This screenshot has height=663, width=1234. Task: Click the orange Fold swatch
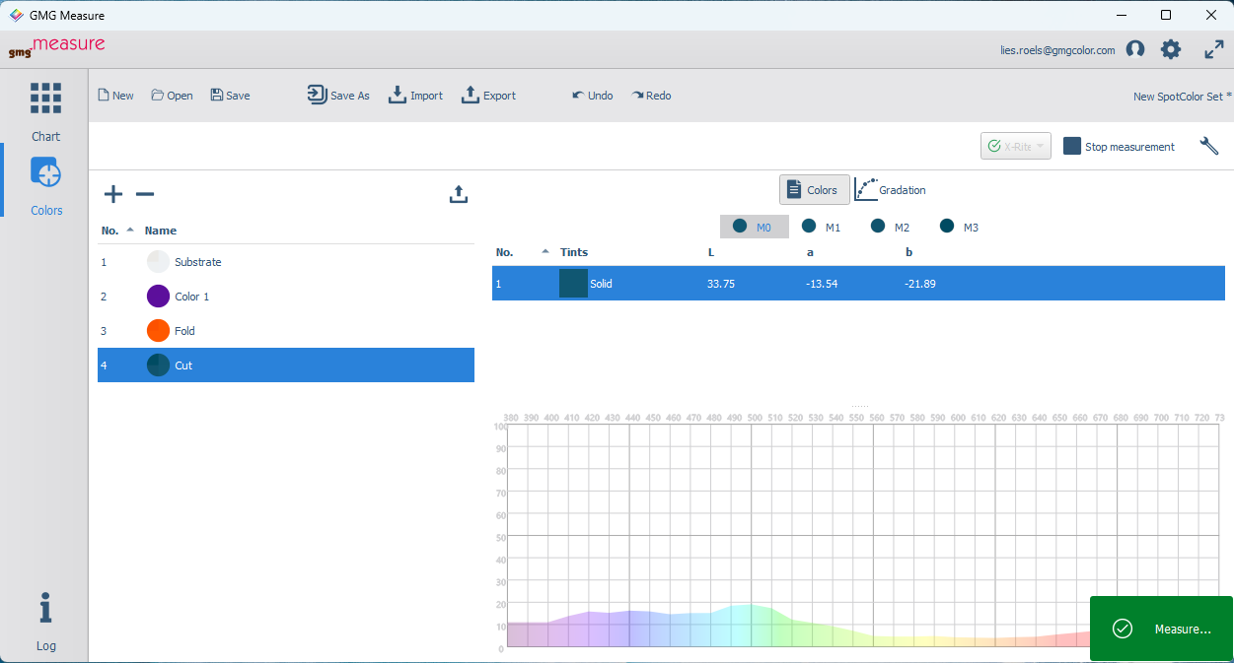158,331
